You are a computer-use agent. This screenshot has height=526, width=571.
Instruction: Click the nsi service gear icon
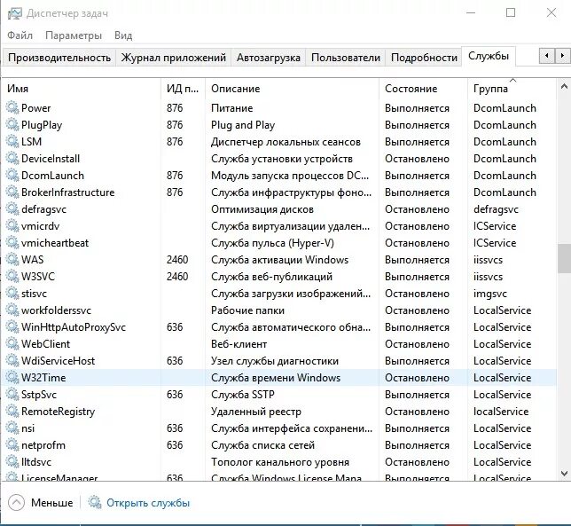click(12, 428)
